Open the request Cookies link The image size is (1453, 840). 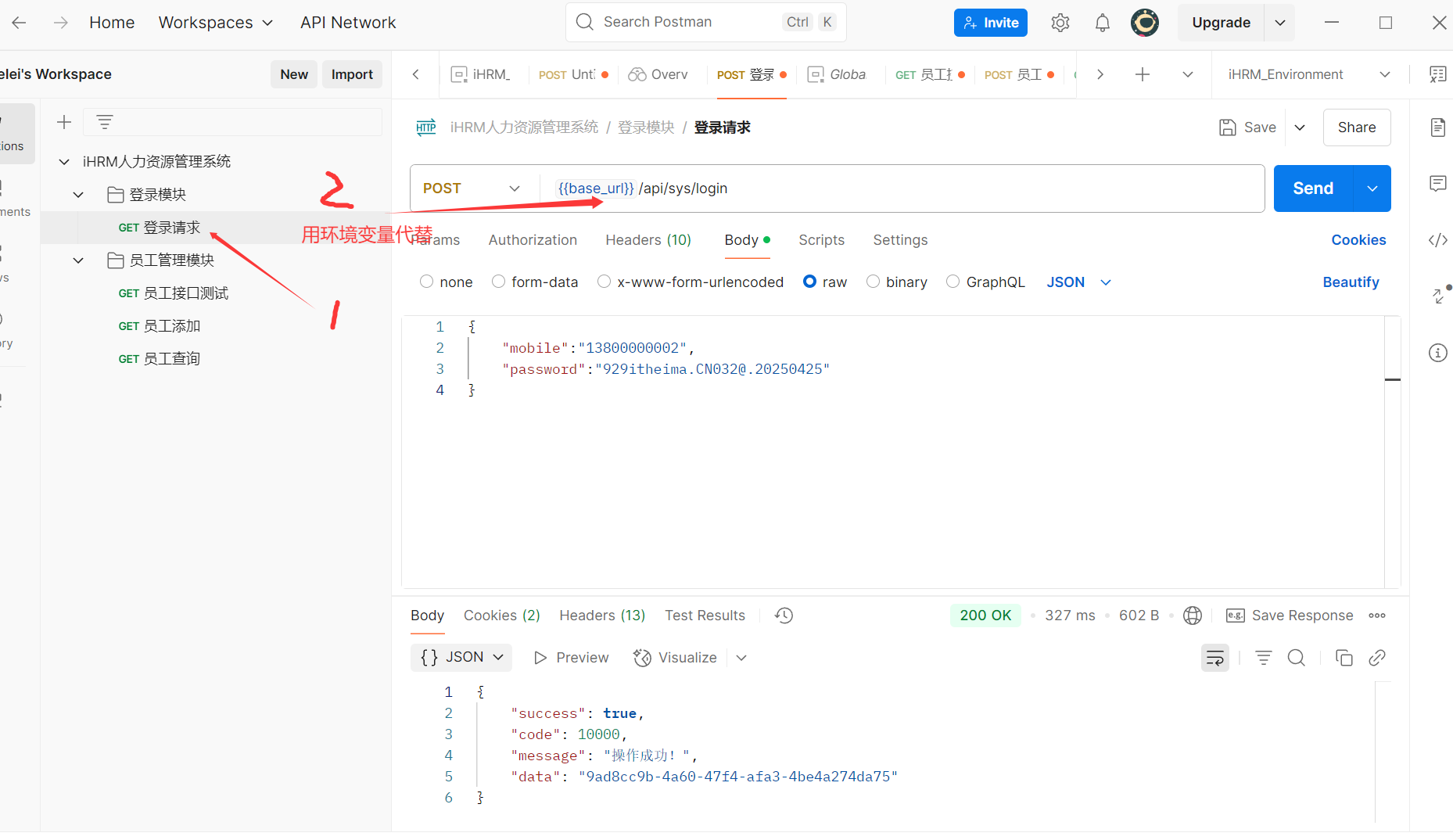(1358, 240)
